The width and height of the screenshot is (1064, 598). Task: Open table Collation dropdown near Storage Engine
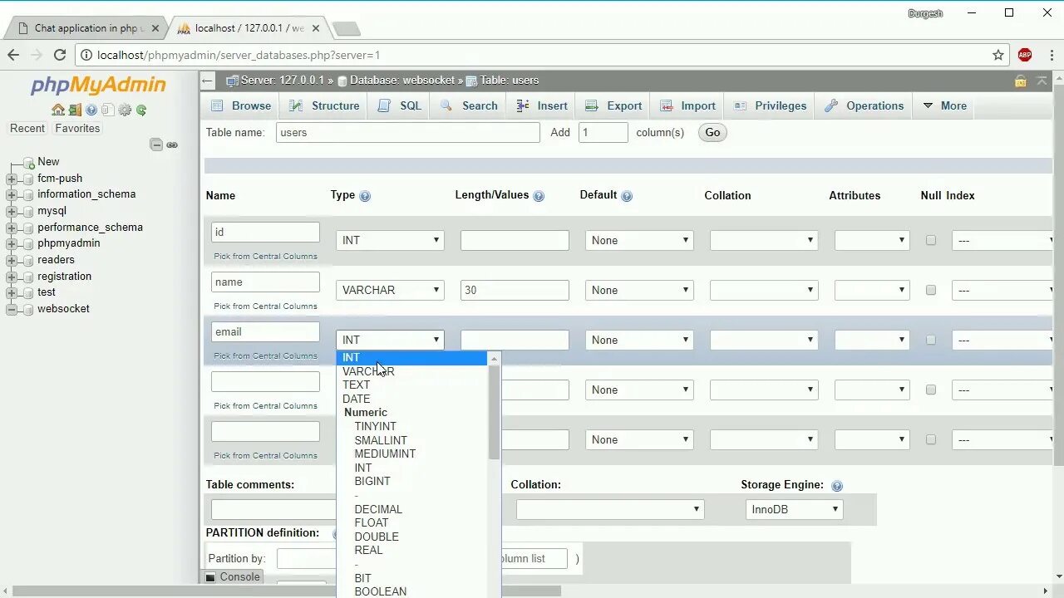tap(610, 509)
